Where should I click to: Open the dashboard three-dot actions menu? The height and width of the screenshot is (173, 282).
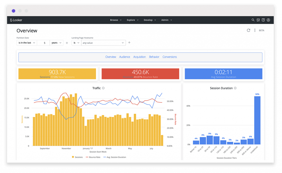pos(255,30)
